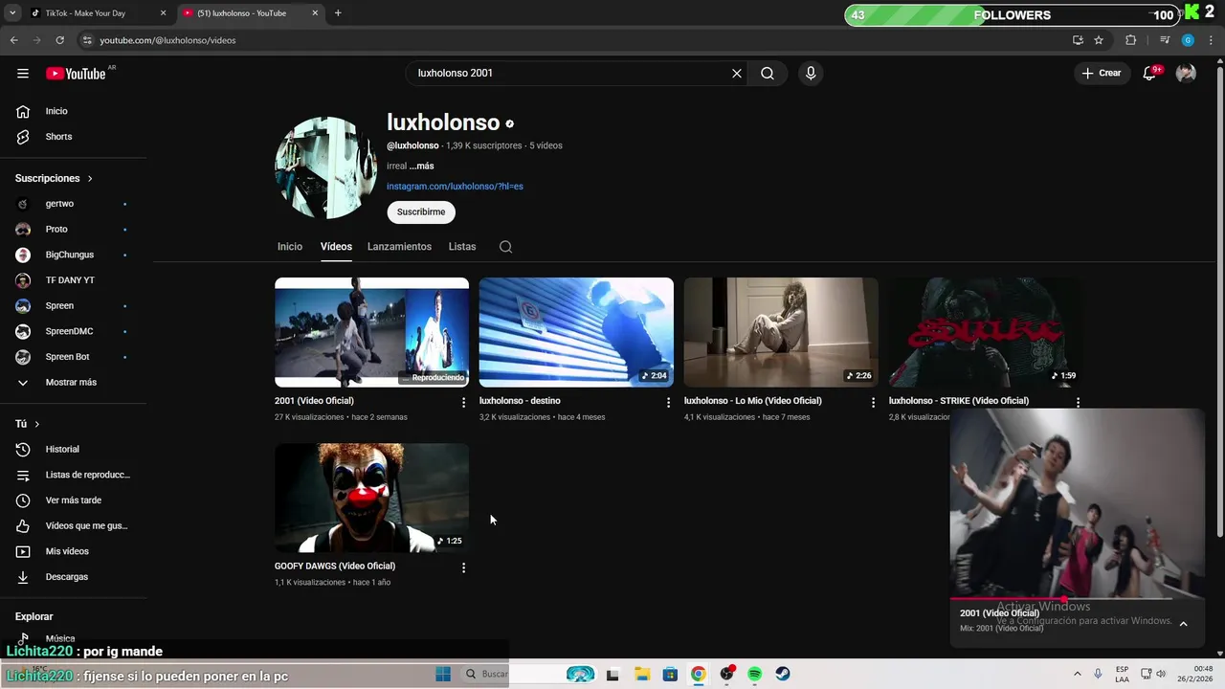
Task: Clear the search box with X
Action: (737, 74)
